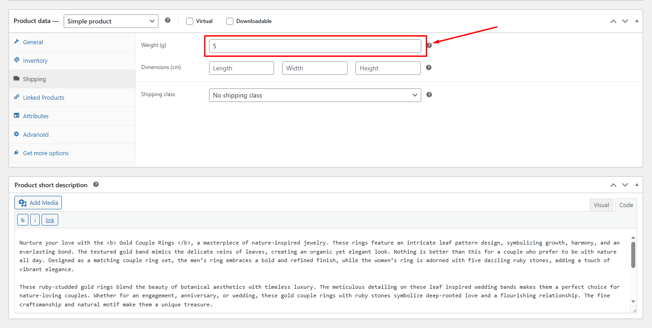Move Product data panel down
This screenshot has width=652, height=328.
tap(625, 21)
